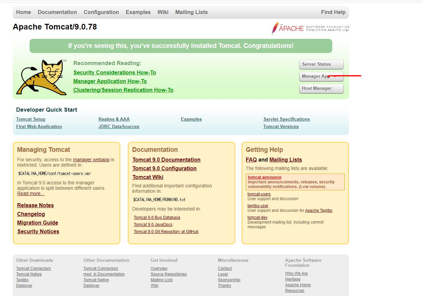423x296 pixels.
Task: Open Release Notes link
Action: coord(35,205)
